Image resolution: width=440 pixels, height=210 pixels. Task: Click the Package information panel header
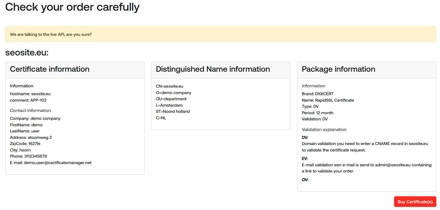[338, 69]
